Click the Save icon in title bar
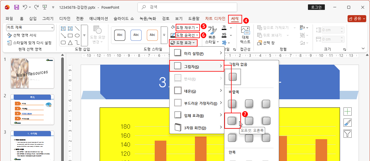This screenshot has width=370, height=161. (17, 7)
